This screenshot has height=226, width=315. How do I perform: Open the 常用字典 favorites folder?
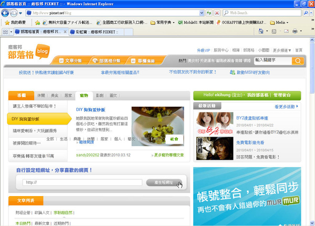click(162, 23)
